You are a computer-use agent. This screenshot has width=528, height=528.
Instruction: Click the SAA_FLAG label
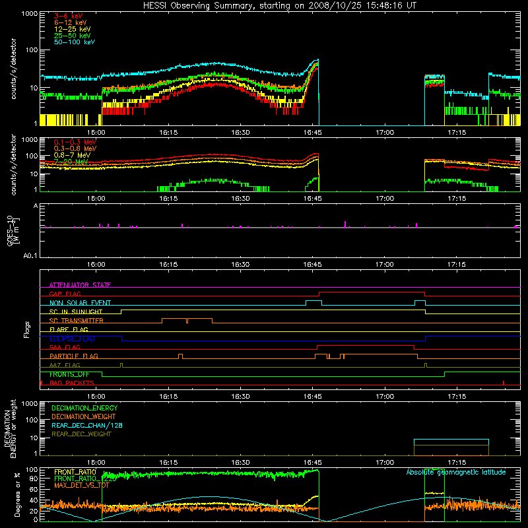click(x=65, y=347)
